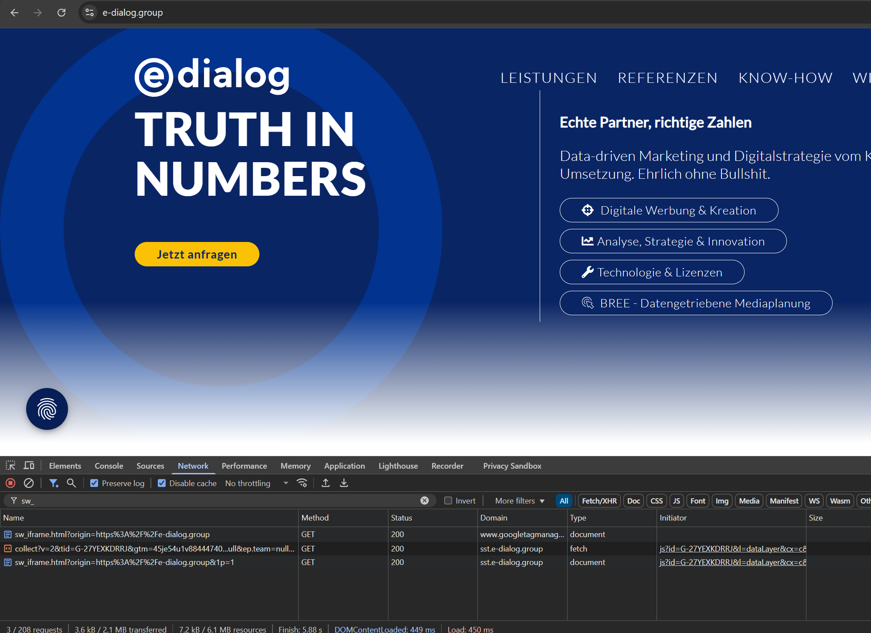
Task: Open the No throttling dropdown
Action: tap(256, 483)
